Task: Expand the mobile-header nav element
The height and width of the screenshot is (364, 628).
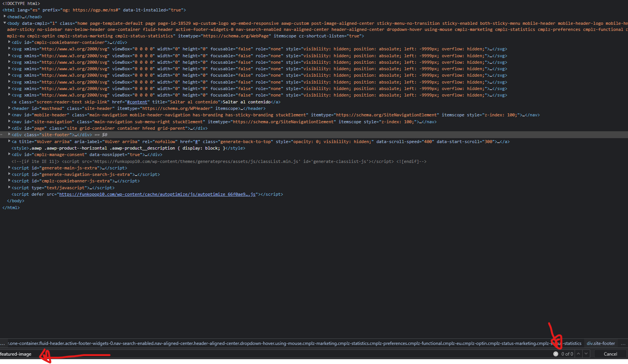Action: (10, 114)
